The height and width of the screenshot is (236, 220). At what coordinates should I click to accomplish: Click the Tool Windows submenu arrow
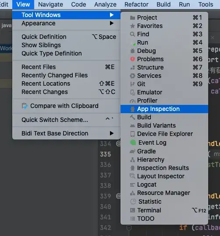[x=112, y=15]
